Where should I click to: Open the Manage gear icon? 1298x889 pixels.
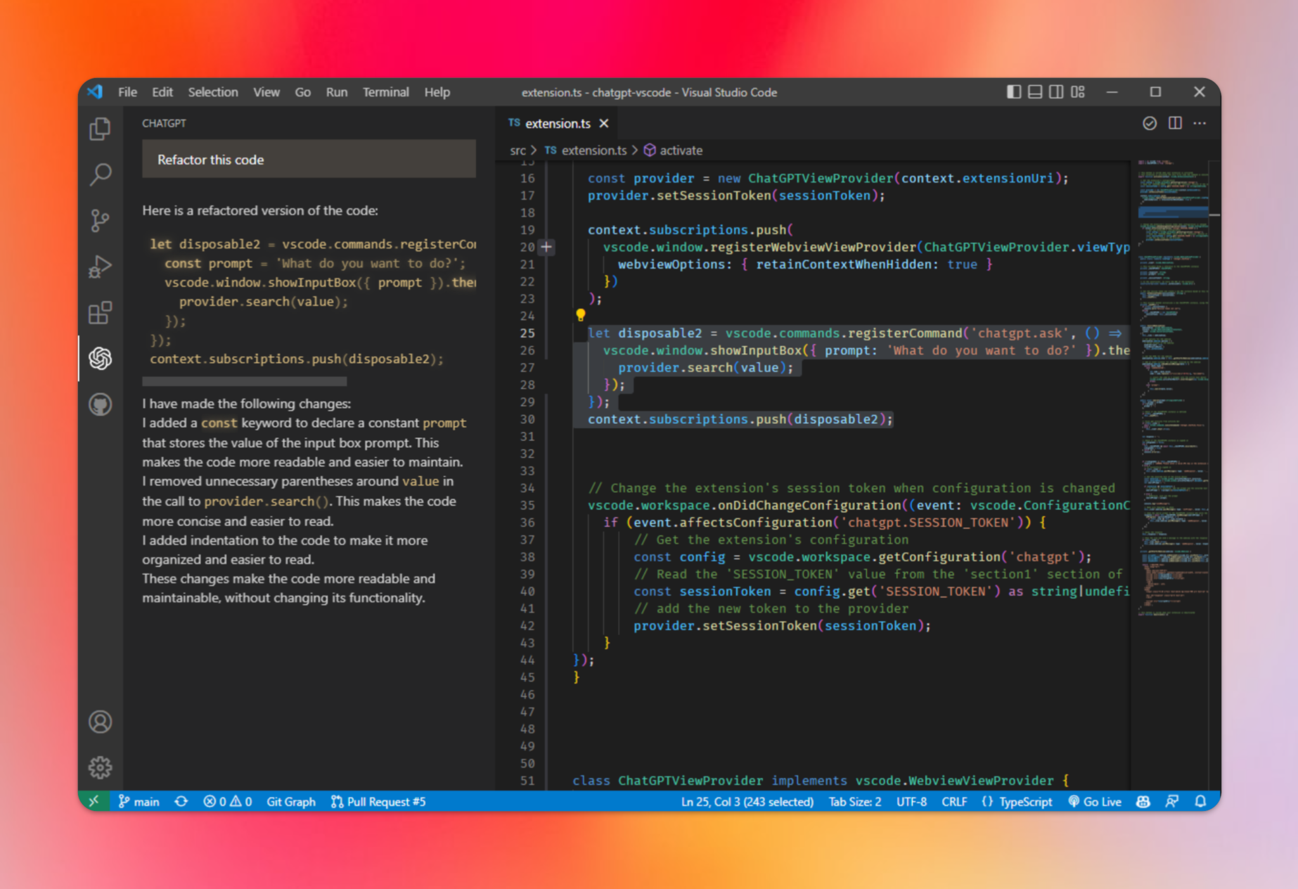(x=100, y=767)
